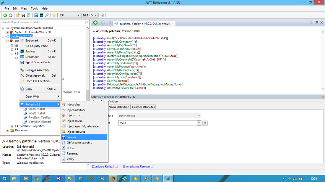Click the magnifier Search icon in the toolbar
Viewport: 325px width, 182px height.
click(47, 15)
